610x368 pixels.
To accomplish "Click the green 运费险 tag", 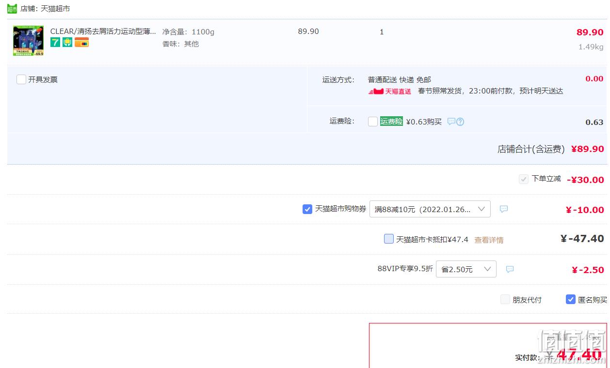I will (391, 122).
